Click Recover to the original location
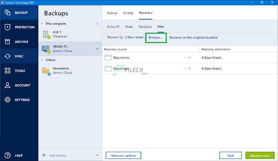The width and height of the screenshot is (278, 161). coord(194,37)
